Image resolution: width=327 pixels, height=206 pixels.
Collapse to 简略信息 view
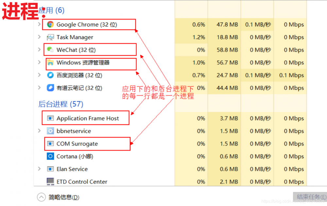point(41,197)
